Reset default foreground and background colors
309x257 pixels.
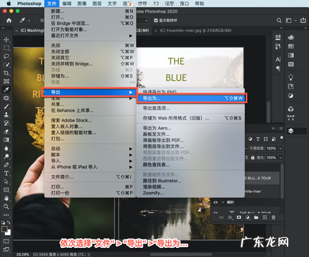pos(4,222)
